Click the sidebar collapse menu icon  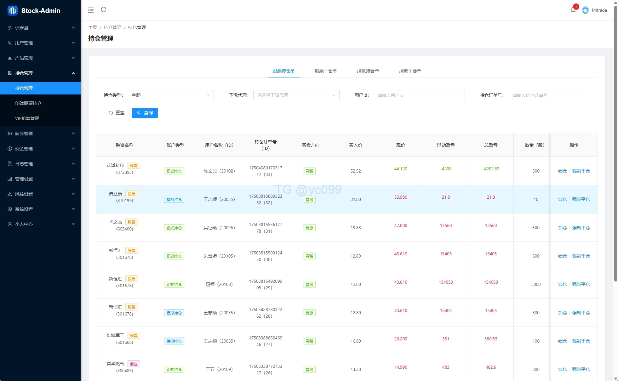tap(91, 10)
